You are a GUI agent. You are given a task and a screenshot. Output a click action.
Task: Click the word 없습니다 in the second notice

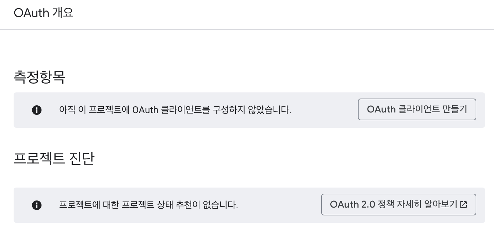[x=222, y=205]
